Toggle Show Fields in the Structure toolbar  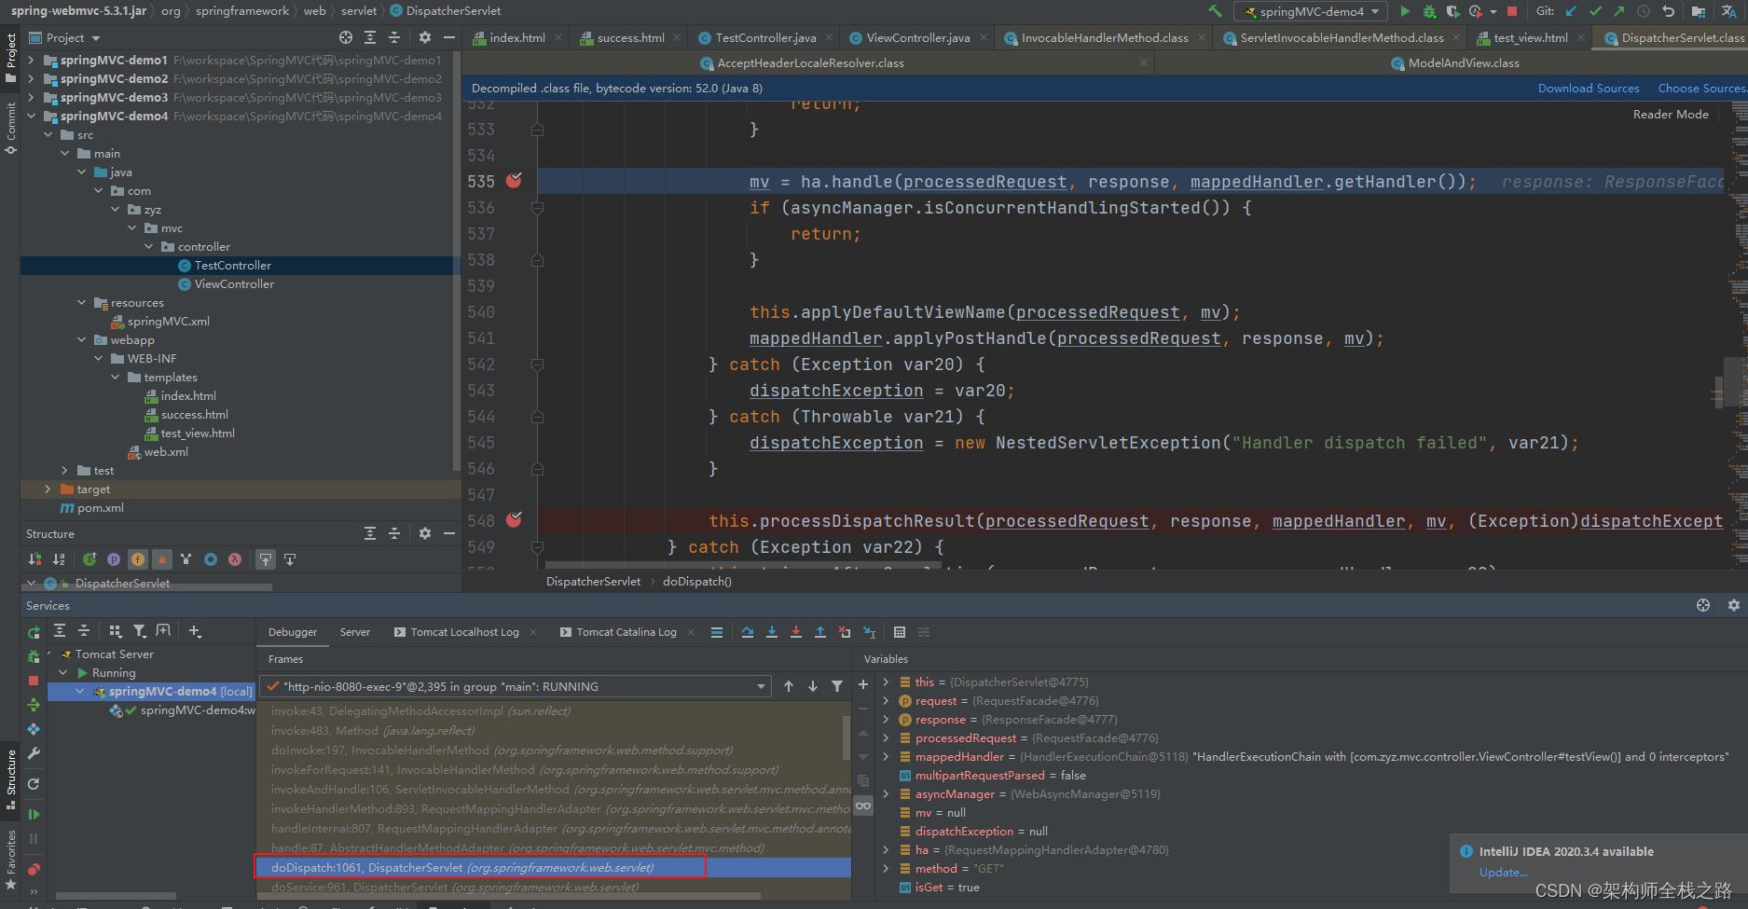(138, 559)
